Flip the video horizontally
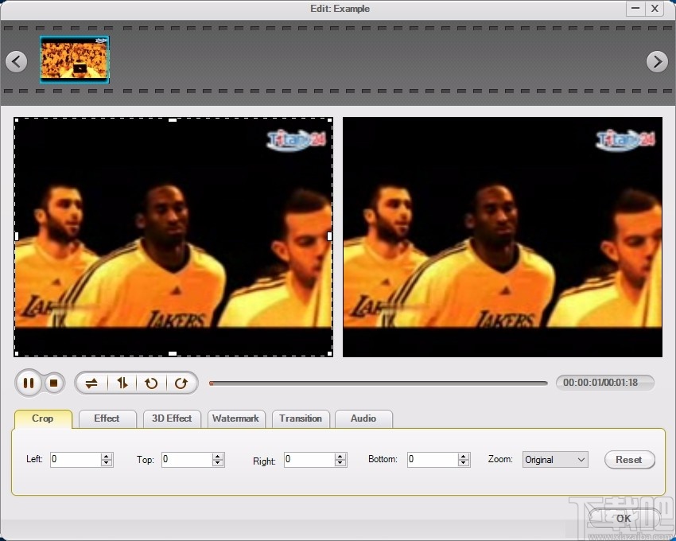This screenshot has width=676, height=541. [x=91, y=383]
